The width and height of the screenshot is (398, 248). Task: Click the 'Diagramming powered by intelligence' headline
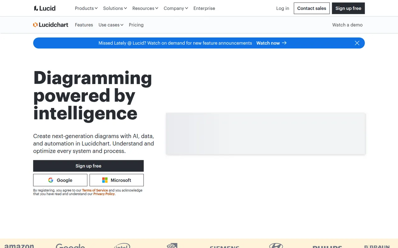click(x=93, y=95)
